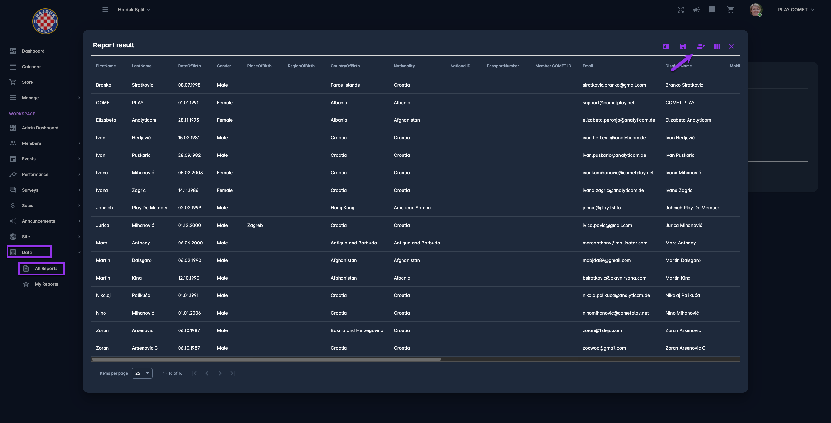Screen dimensions: 831x423
Task: Expand the PLAY COMET user menu
Action: coord(796,10)
